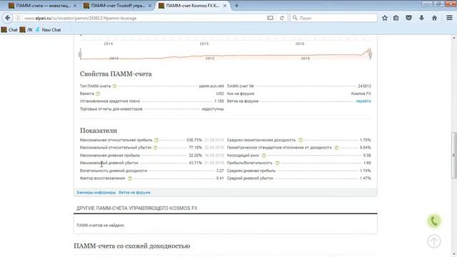Bookmark this page with the star icon
The width and height of the screenshot is (457, 257).
385,18
